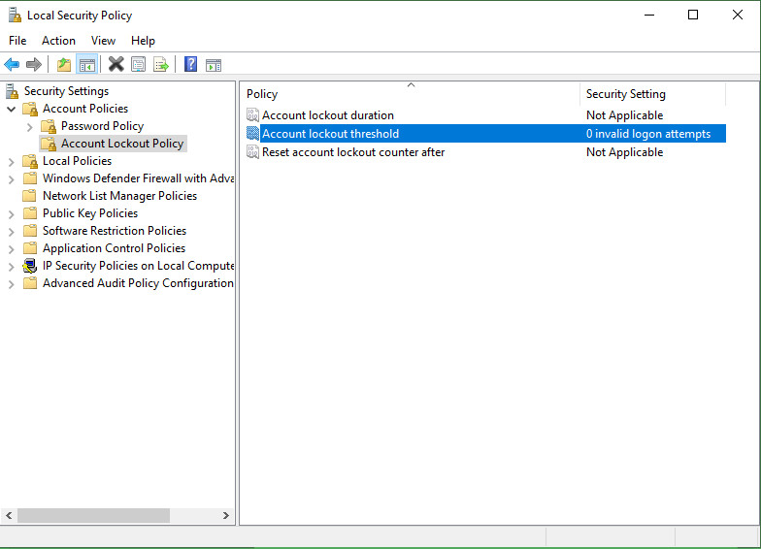This screenshot has height=549, width=761.
Task: Select Account lockout duration policy
Action: coord(328,115)
